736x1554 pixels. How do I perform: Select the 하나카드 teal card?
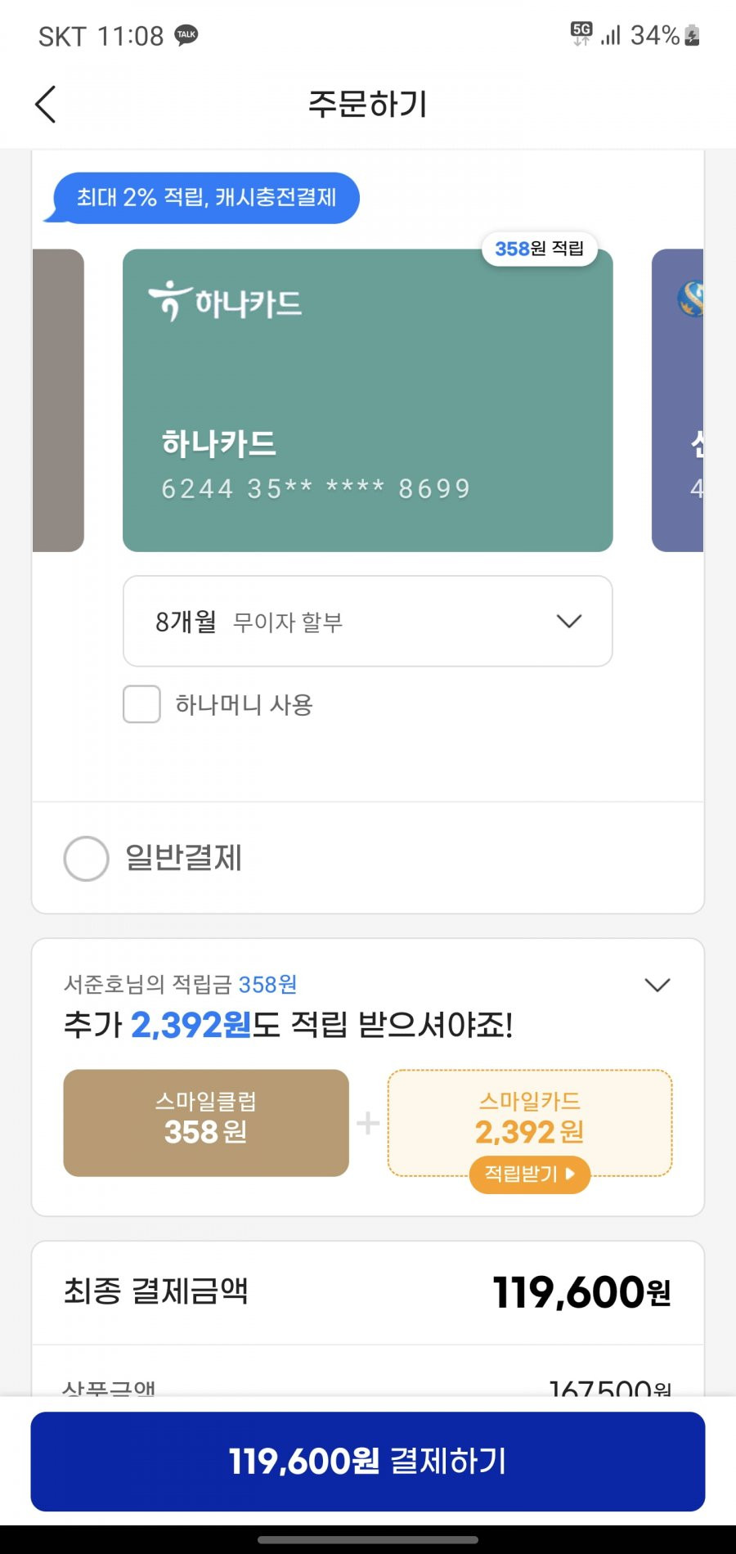367,400
